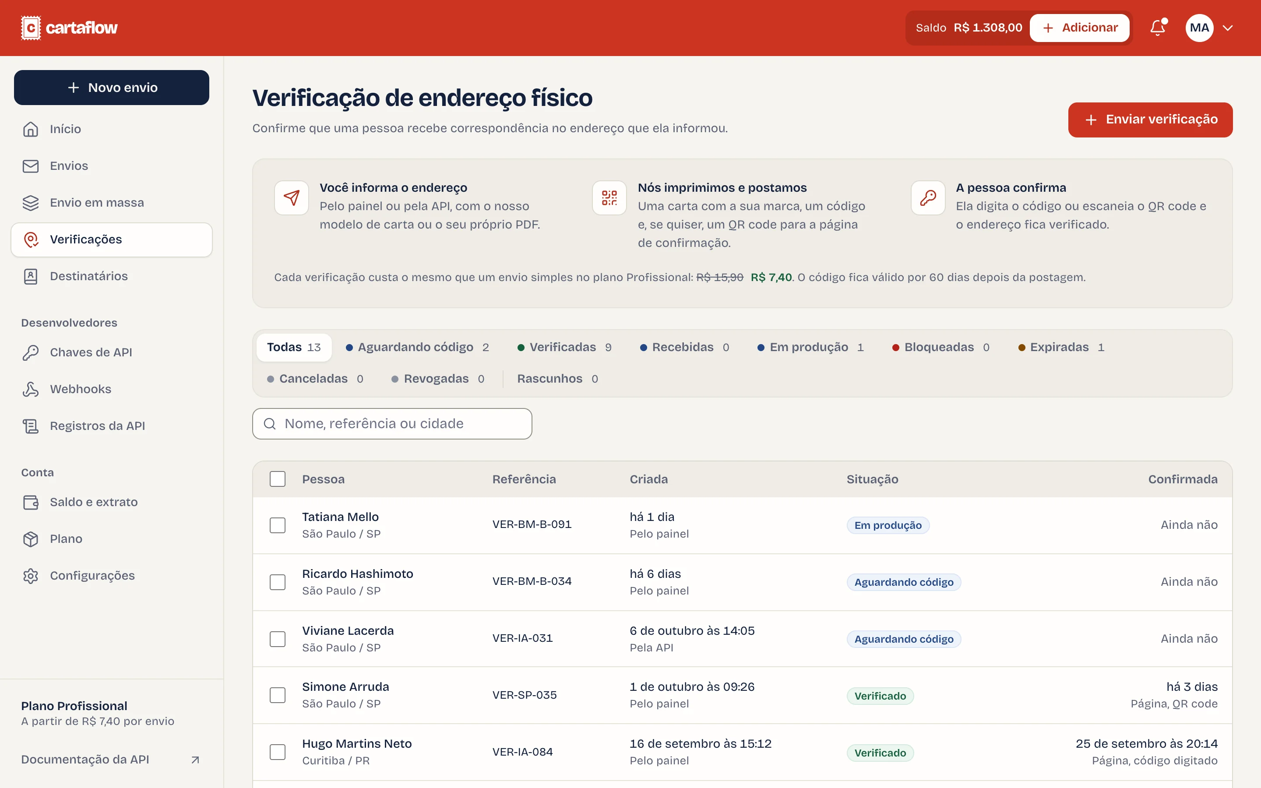Click the Verificações pin icon
This screenshot has width=1261, height=788.
(31, 240)
